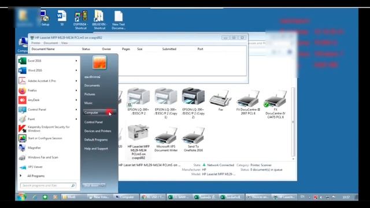
Task: Open Adobe Acrobat X Pro in Start menu
Action: click(42, 81)
